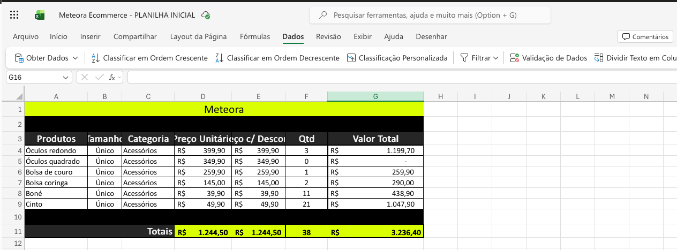The image size is (677, 250).
Task: Open the Name Box dropdown arrow
Action: (66, 78)
